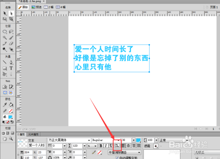This screenshot has width=220, height=159.
Task: Switch to the 2-Up view tab
Action: click(49, 7)
